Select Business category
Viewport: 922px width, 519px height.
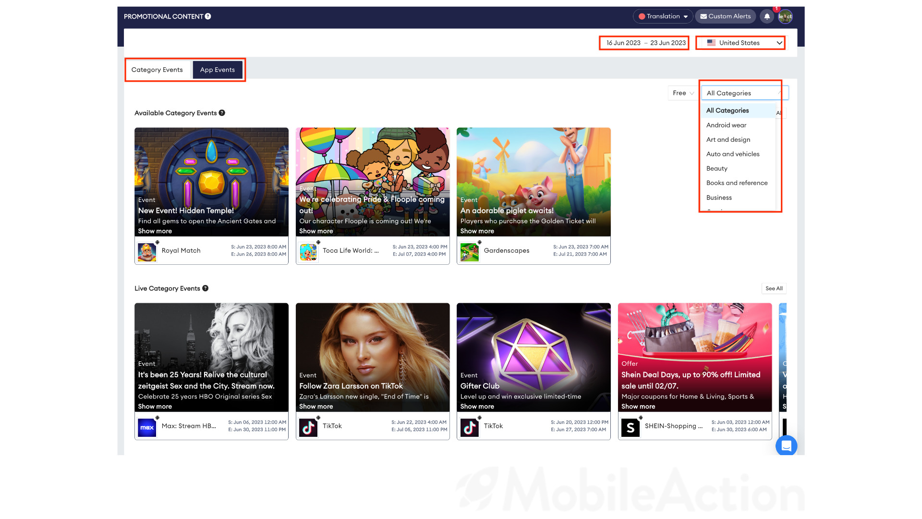[x=739, y=198]
